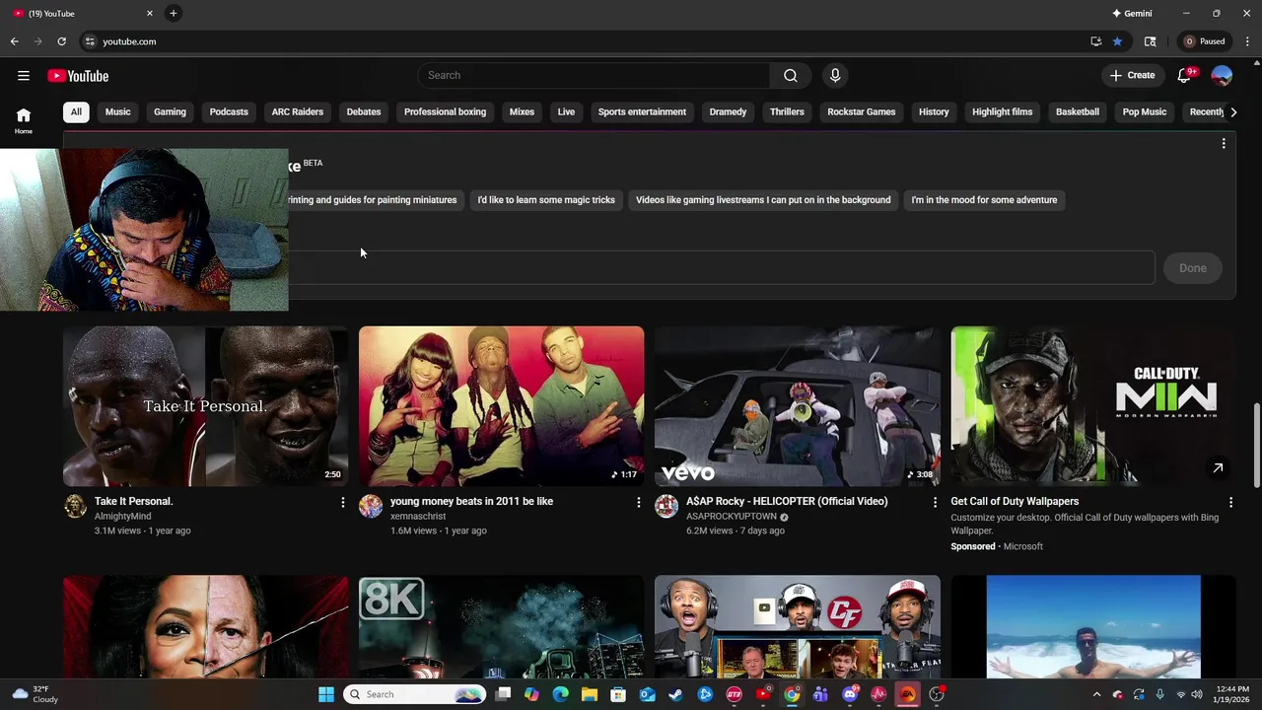Go to Home in the sidebar

[x=24, y=120]
